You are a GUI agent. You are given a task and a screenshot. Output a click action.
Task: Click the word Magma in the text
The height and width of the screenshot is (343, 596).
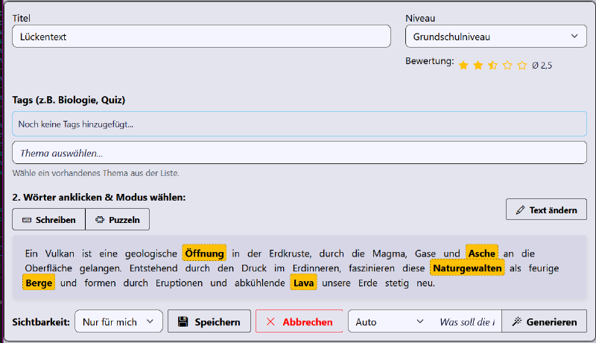click(390, 254)
